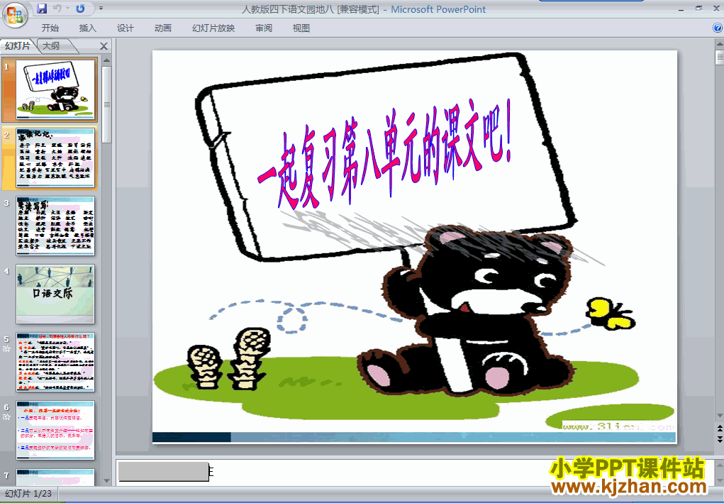This screenshot has width=724, height=503.
Task: Select slide 5 thumbnail with red text
Action: pyautogui.click(x=55, y=362)
